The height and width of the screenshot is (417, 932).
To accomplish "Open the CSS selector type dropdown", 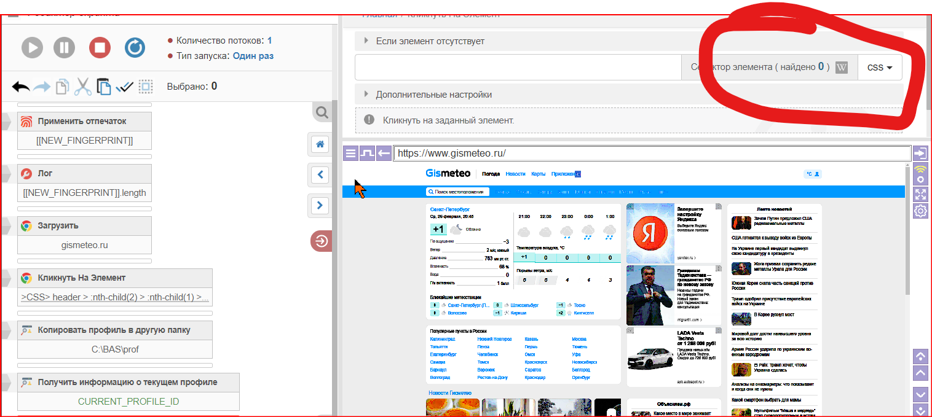I will (x=879, y=68).
